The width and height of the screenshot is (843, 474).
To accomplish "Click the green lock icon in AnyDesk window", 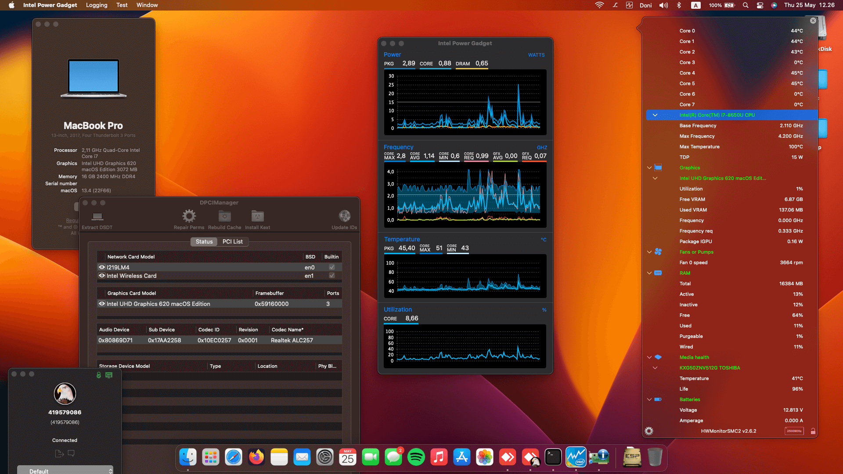I will (x=99, y=375).
